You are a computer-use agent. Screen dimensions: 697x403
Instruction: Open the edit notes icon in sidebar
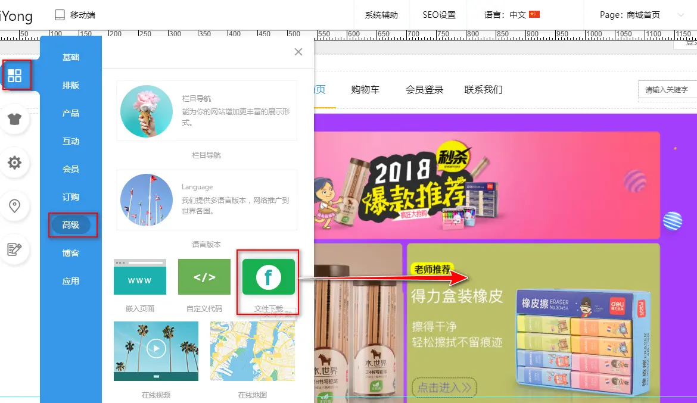15,249
